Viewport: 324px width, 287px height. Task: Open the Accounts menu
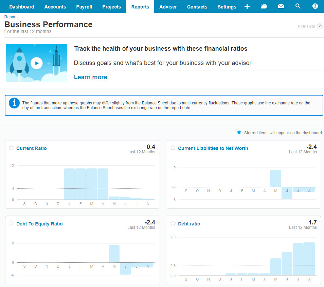(x=55, y=7)
